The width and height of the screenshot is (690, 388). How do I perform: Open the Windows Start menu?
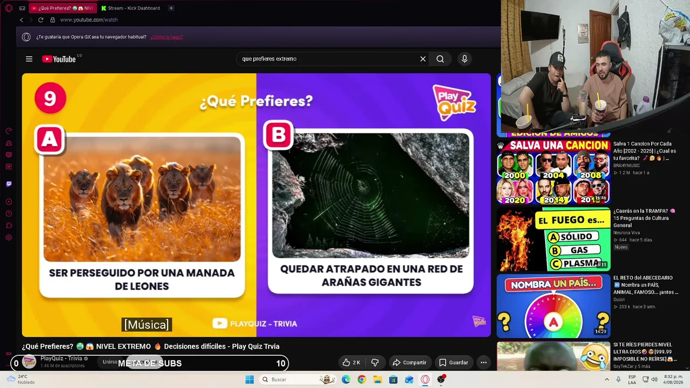[250, 379]
